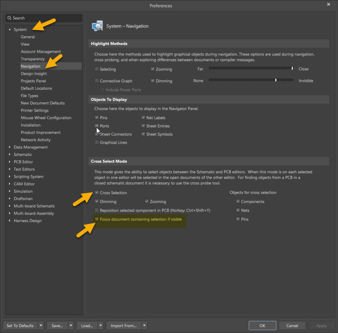Disable the Zooming highlight method checkbox
Image resolution: width=338 pixels, height=333 pixels.
click(x=152, y=69)
